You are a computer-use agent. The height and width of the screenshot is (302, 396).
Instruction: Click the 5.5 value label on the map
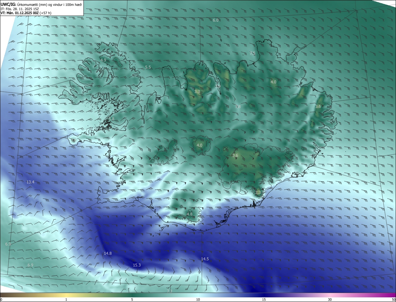pos(148,67)
